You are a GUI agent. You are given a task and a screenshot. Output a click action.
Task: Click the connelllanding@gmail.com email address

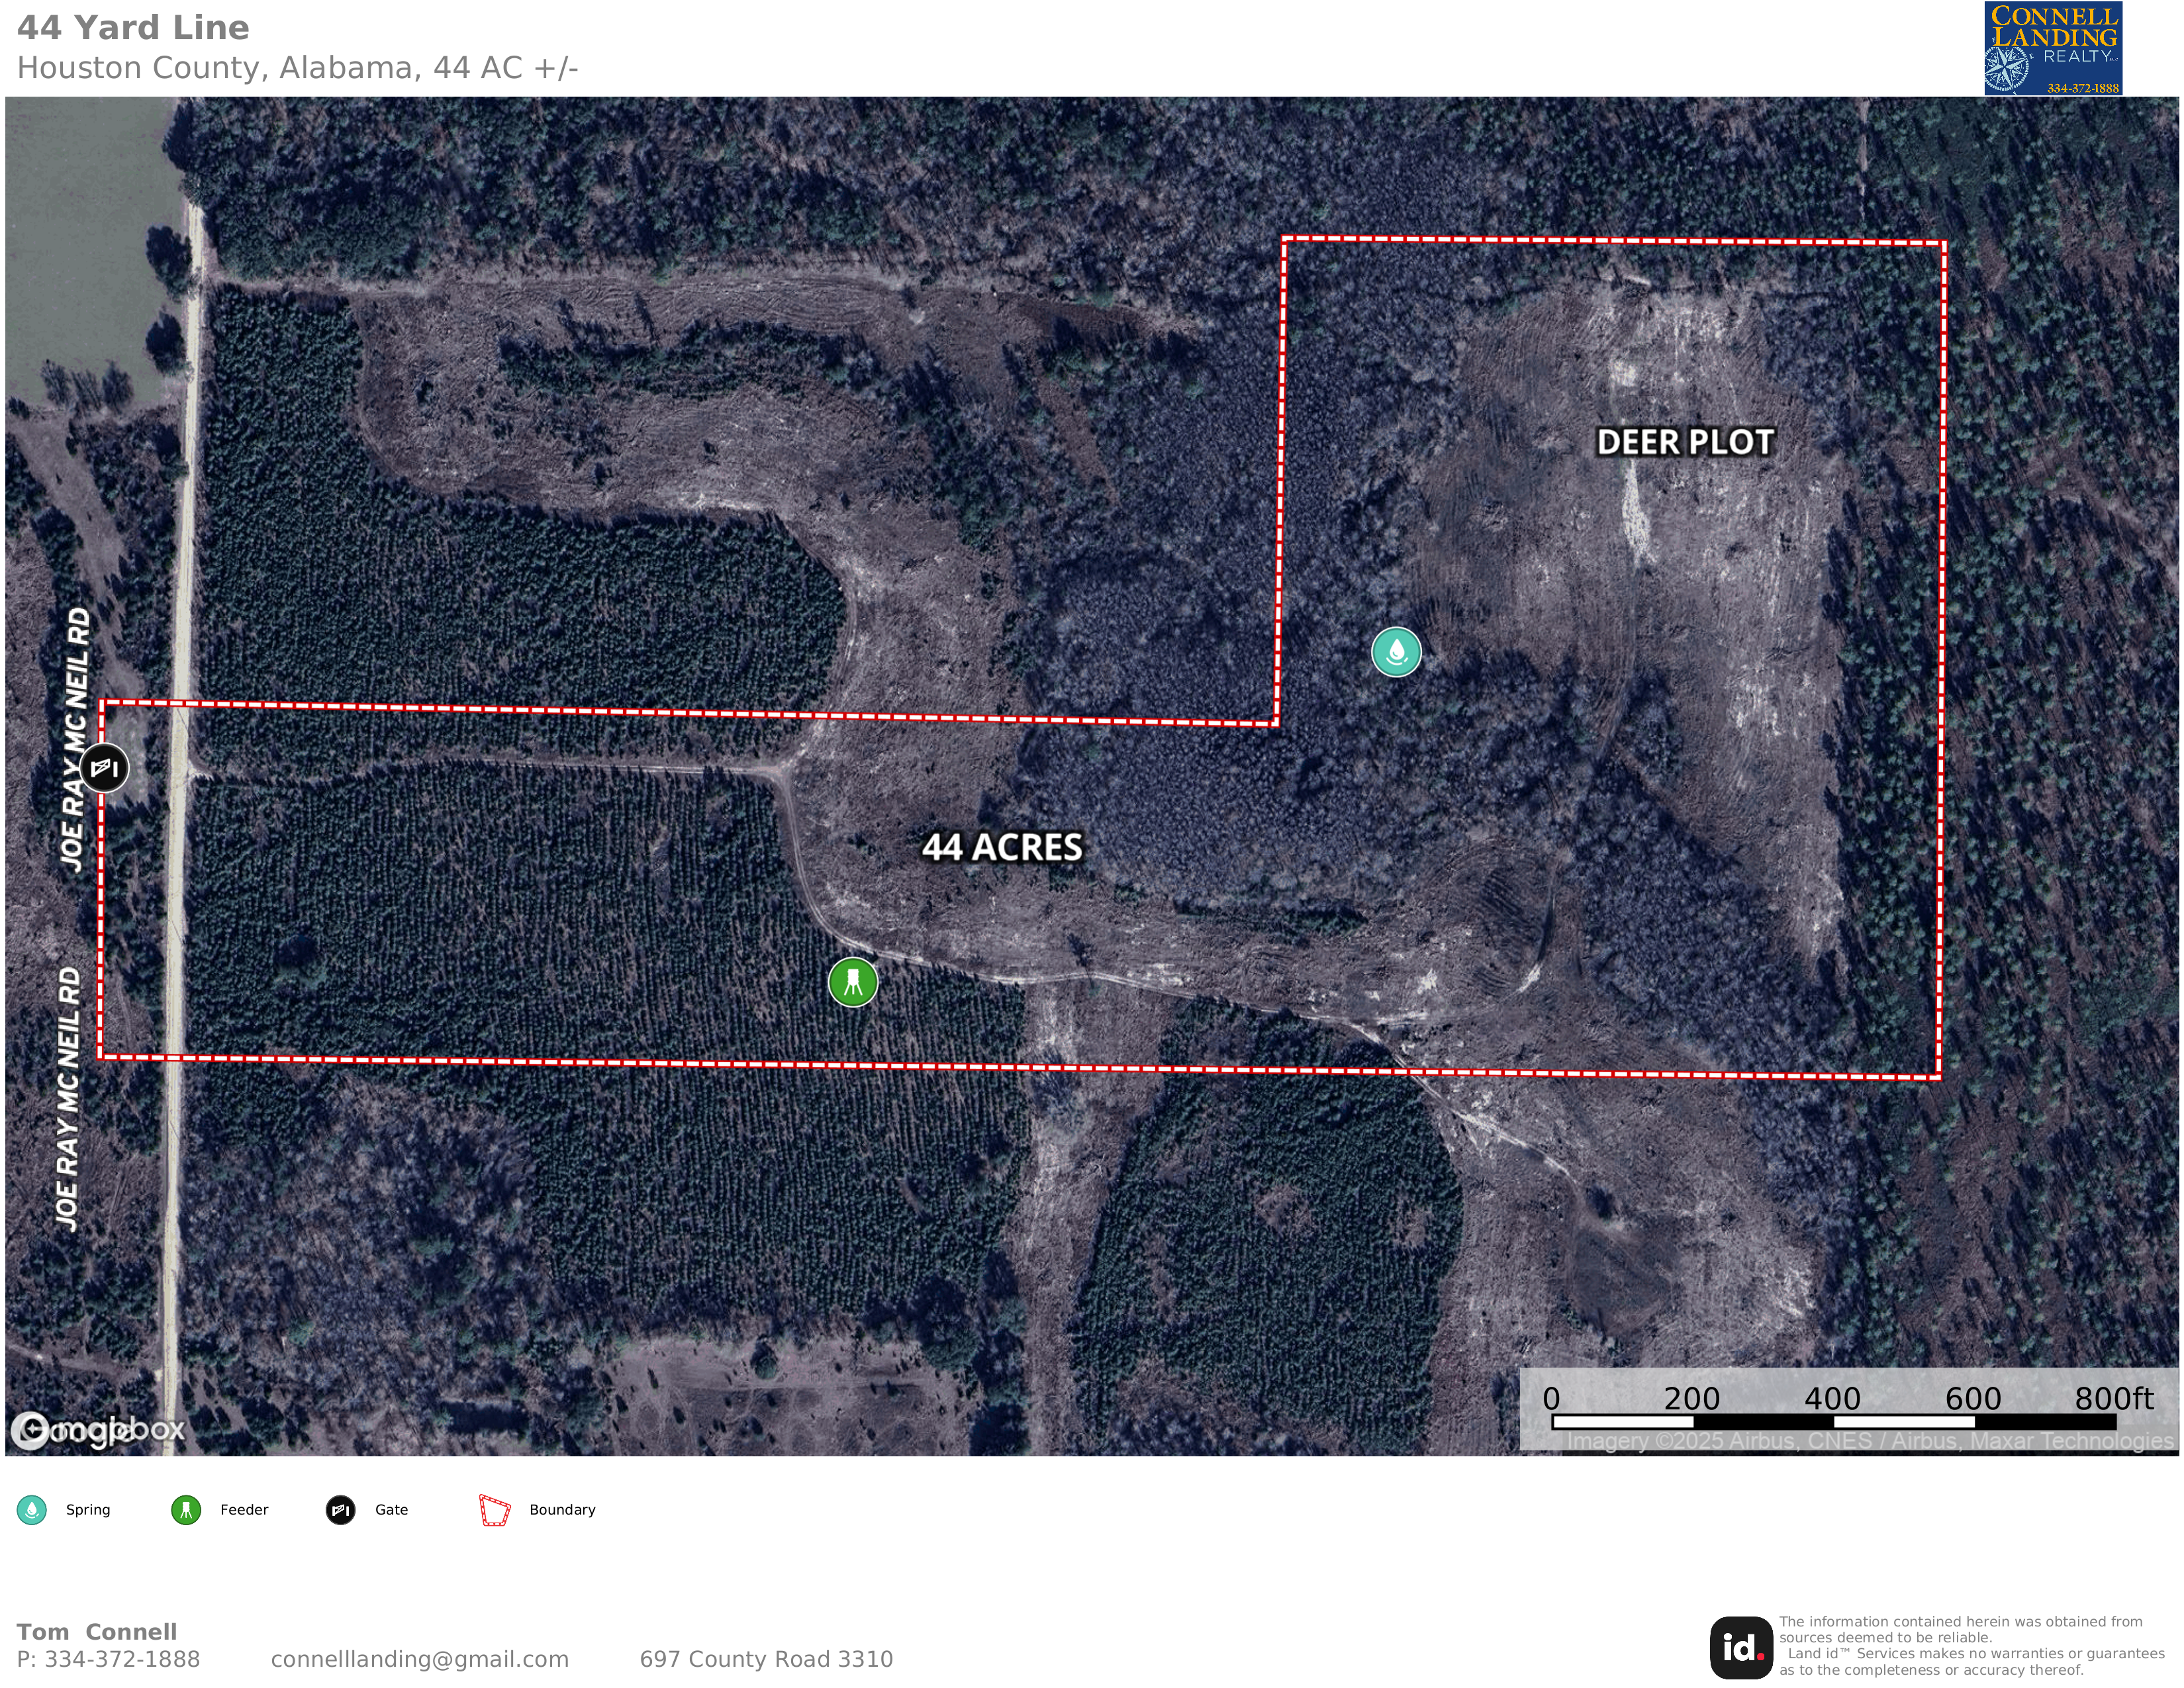click(x=419, y=1659)
